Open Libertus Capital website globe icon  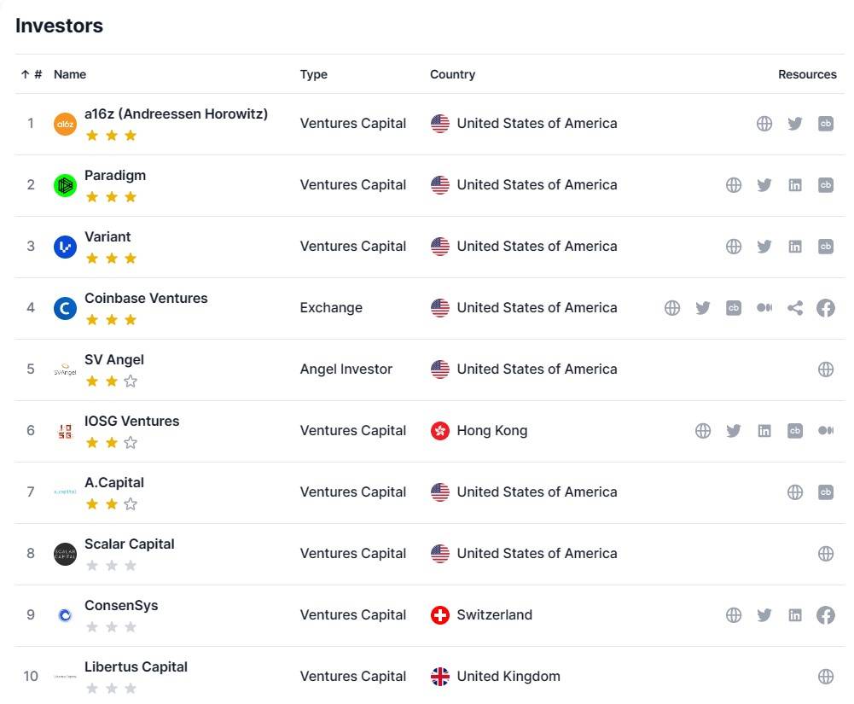pos(826,676)
